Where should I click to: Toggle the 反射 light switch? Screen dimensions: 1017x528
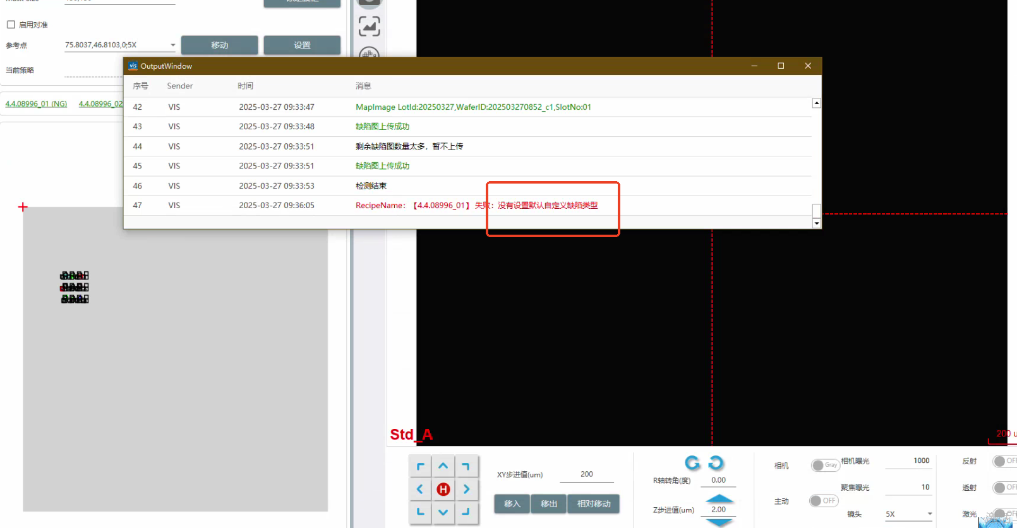[x=1004, y=461]
